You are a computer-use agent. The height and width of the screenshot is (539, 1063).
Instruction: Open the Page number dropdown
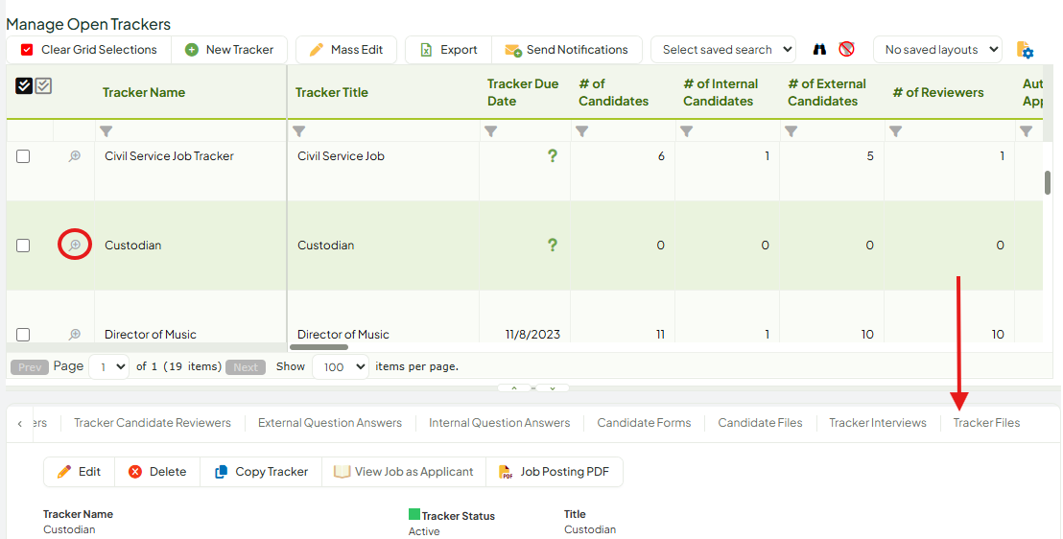click(x=109, y=366)
